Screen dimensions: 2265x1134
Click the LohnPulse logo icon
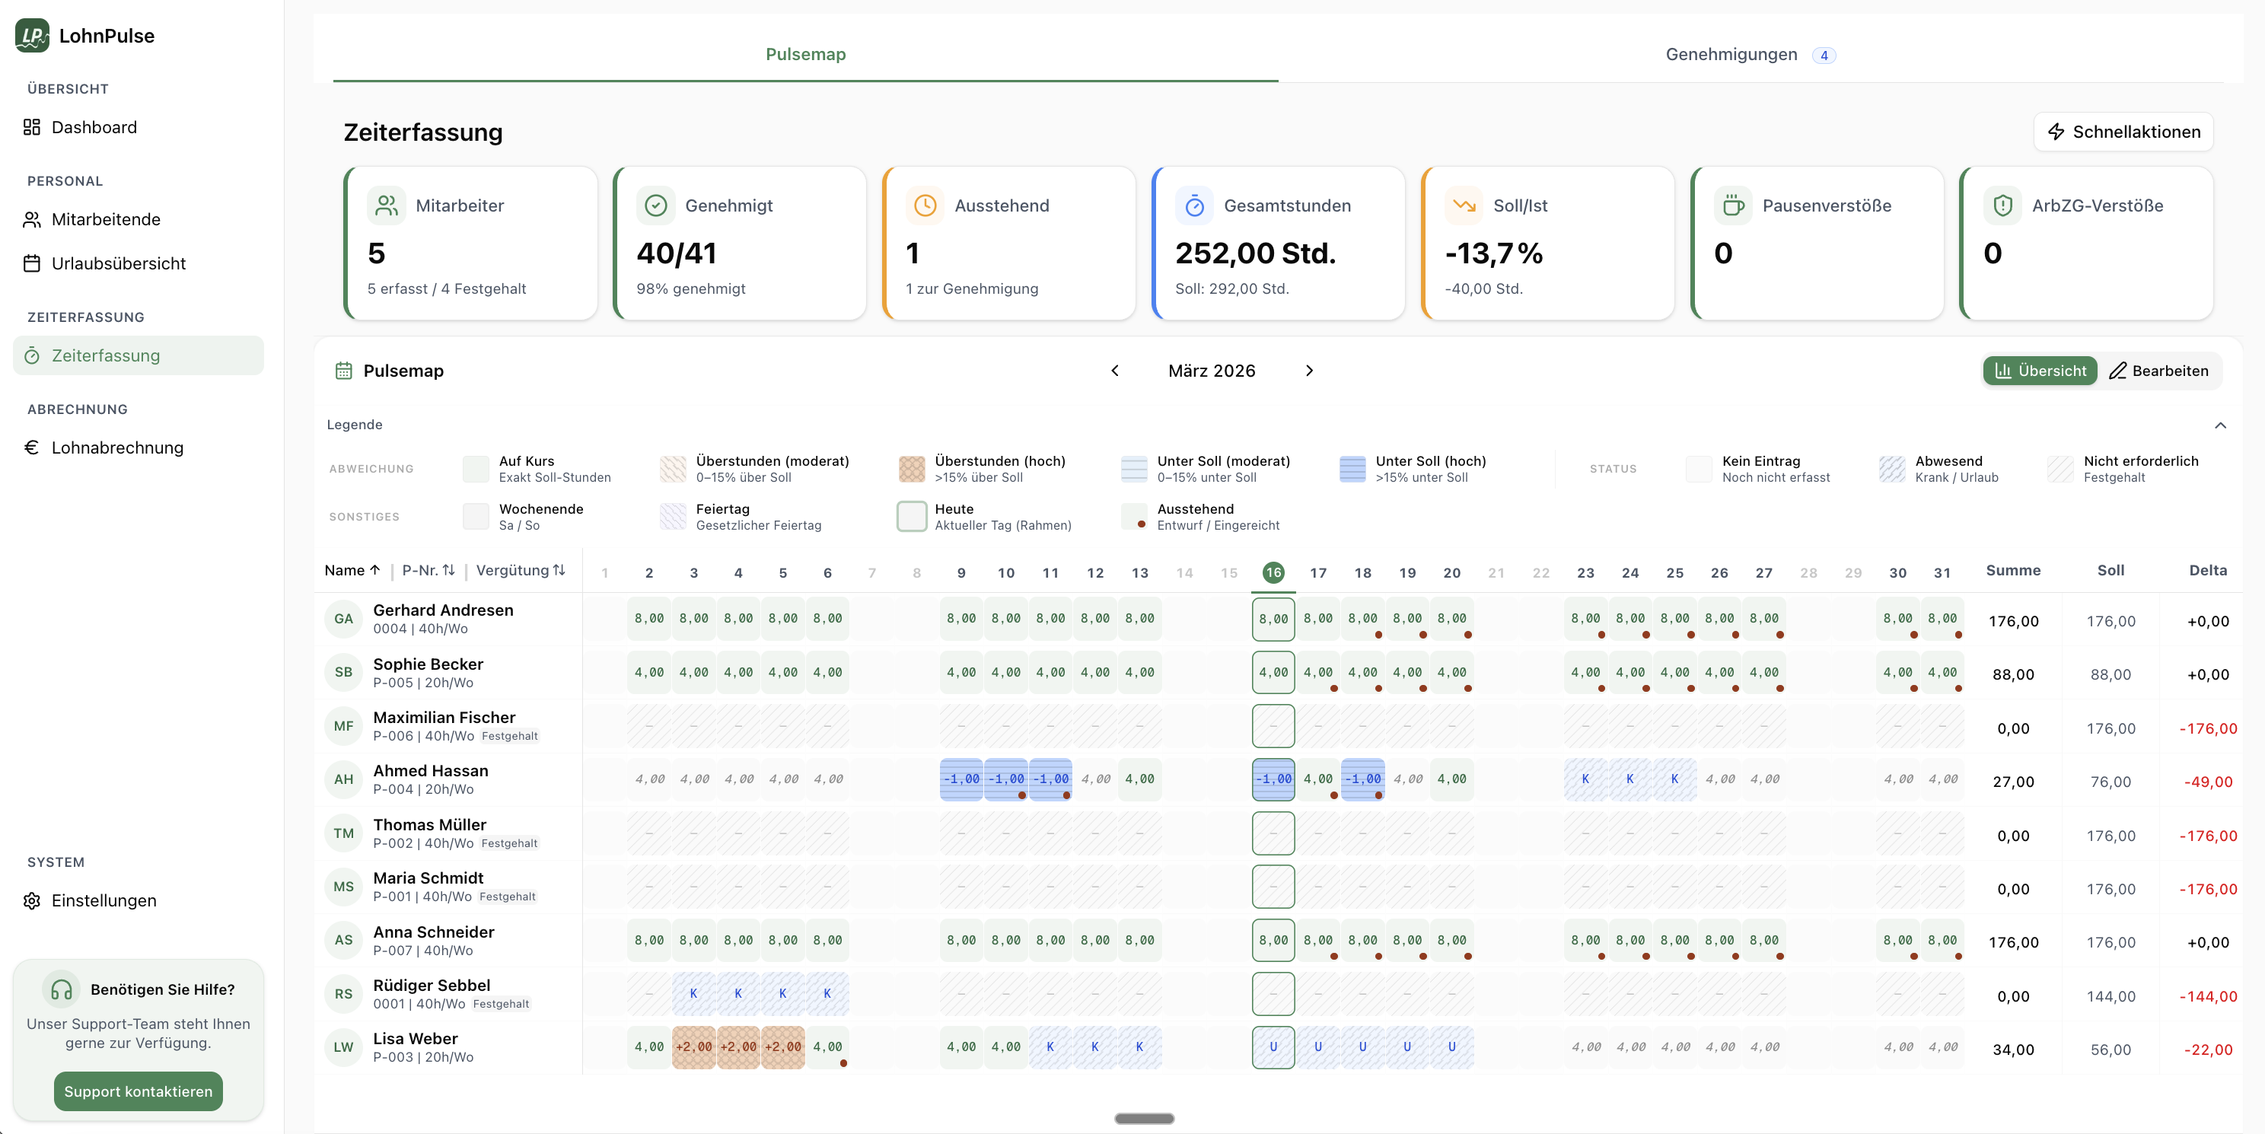click(x=33, y=35)
